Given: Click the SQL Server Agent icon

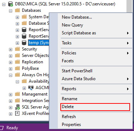Looking at the screenshot, I should [17, 107].
